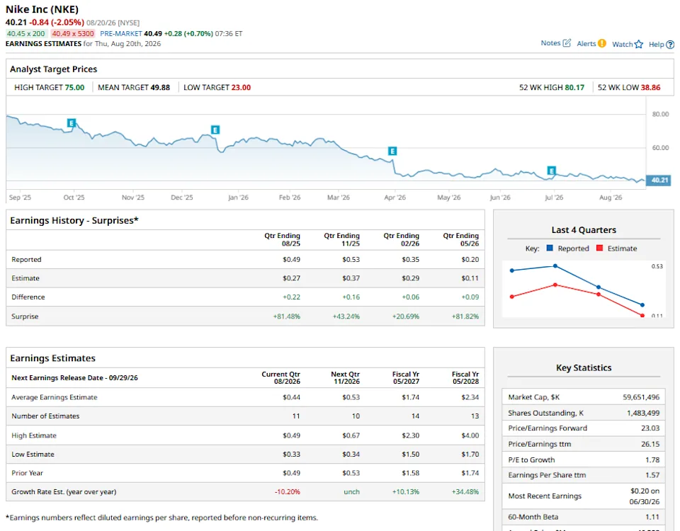
Task: Click the earnings marker near Jul '26
Action: coord(551,171)
